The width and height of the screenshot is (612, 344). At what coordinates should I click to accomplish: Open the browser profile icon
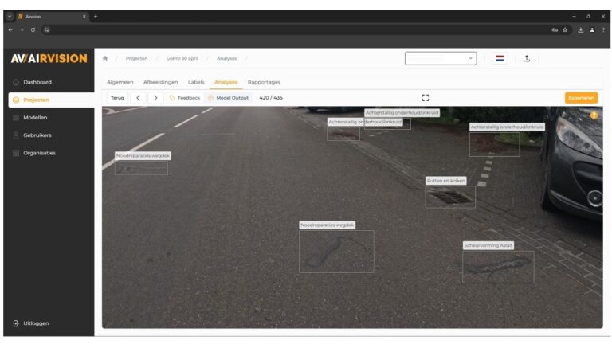(592, 30)
